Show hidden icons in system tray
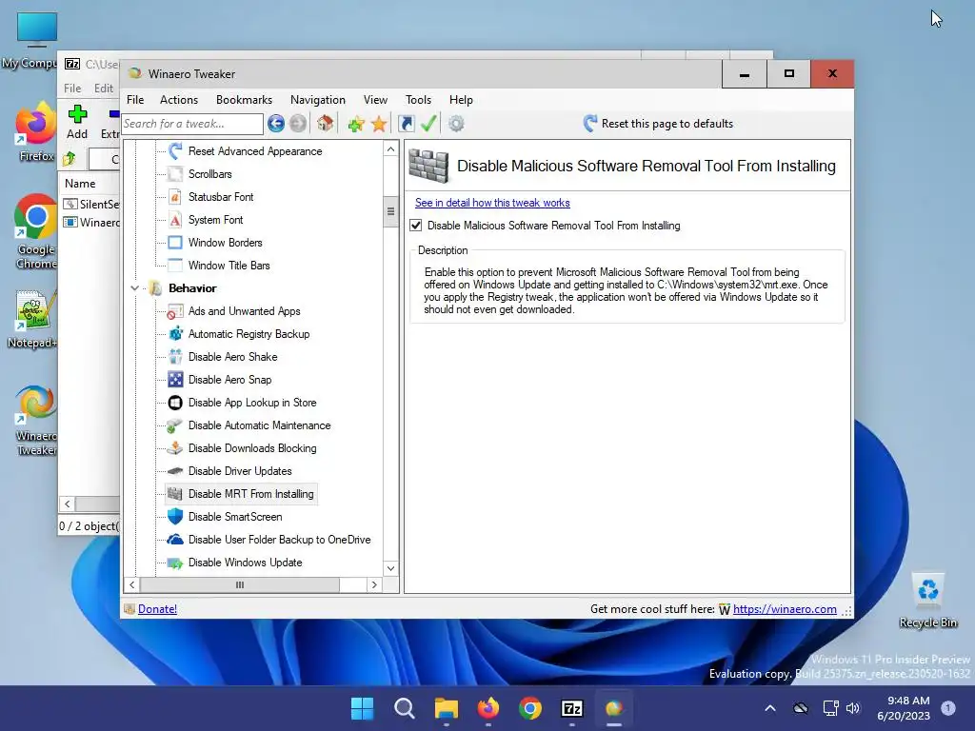Screen dimensions: 975x731 (769, 708)
